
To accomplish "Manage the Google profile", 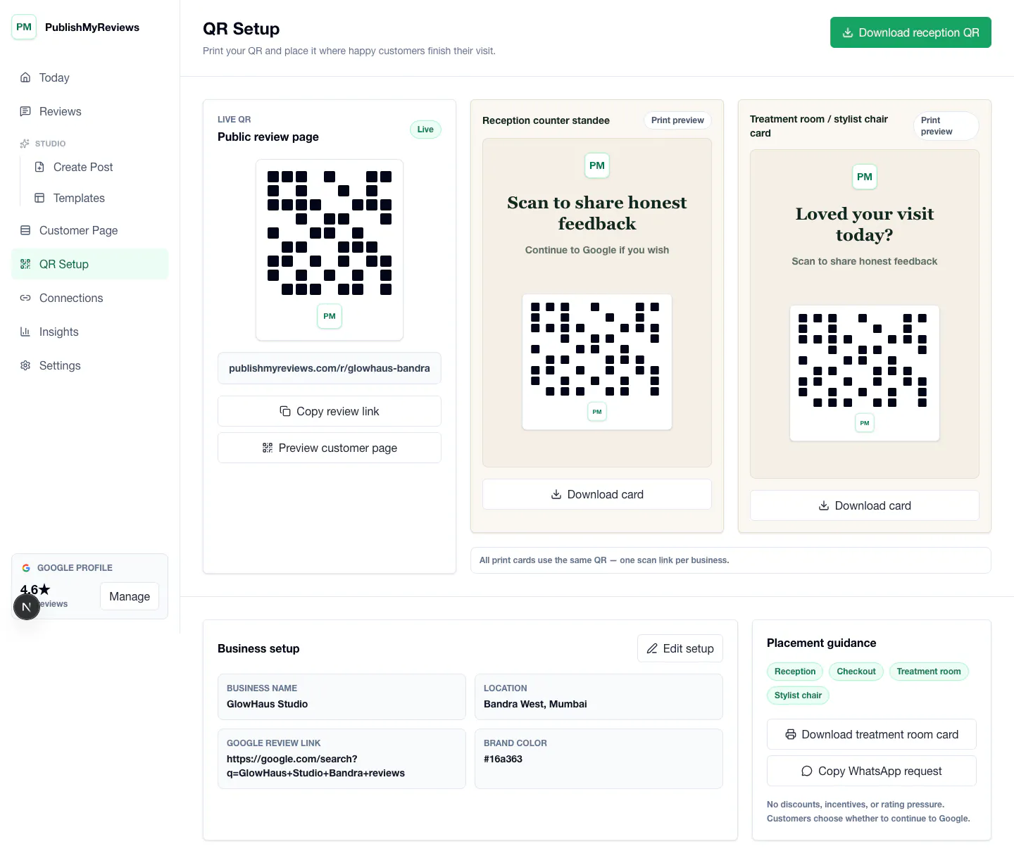I will (130, 596).
